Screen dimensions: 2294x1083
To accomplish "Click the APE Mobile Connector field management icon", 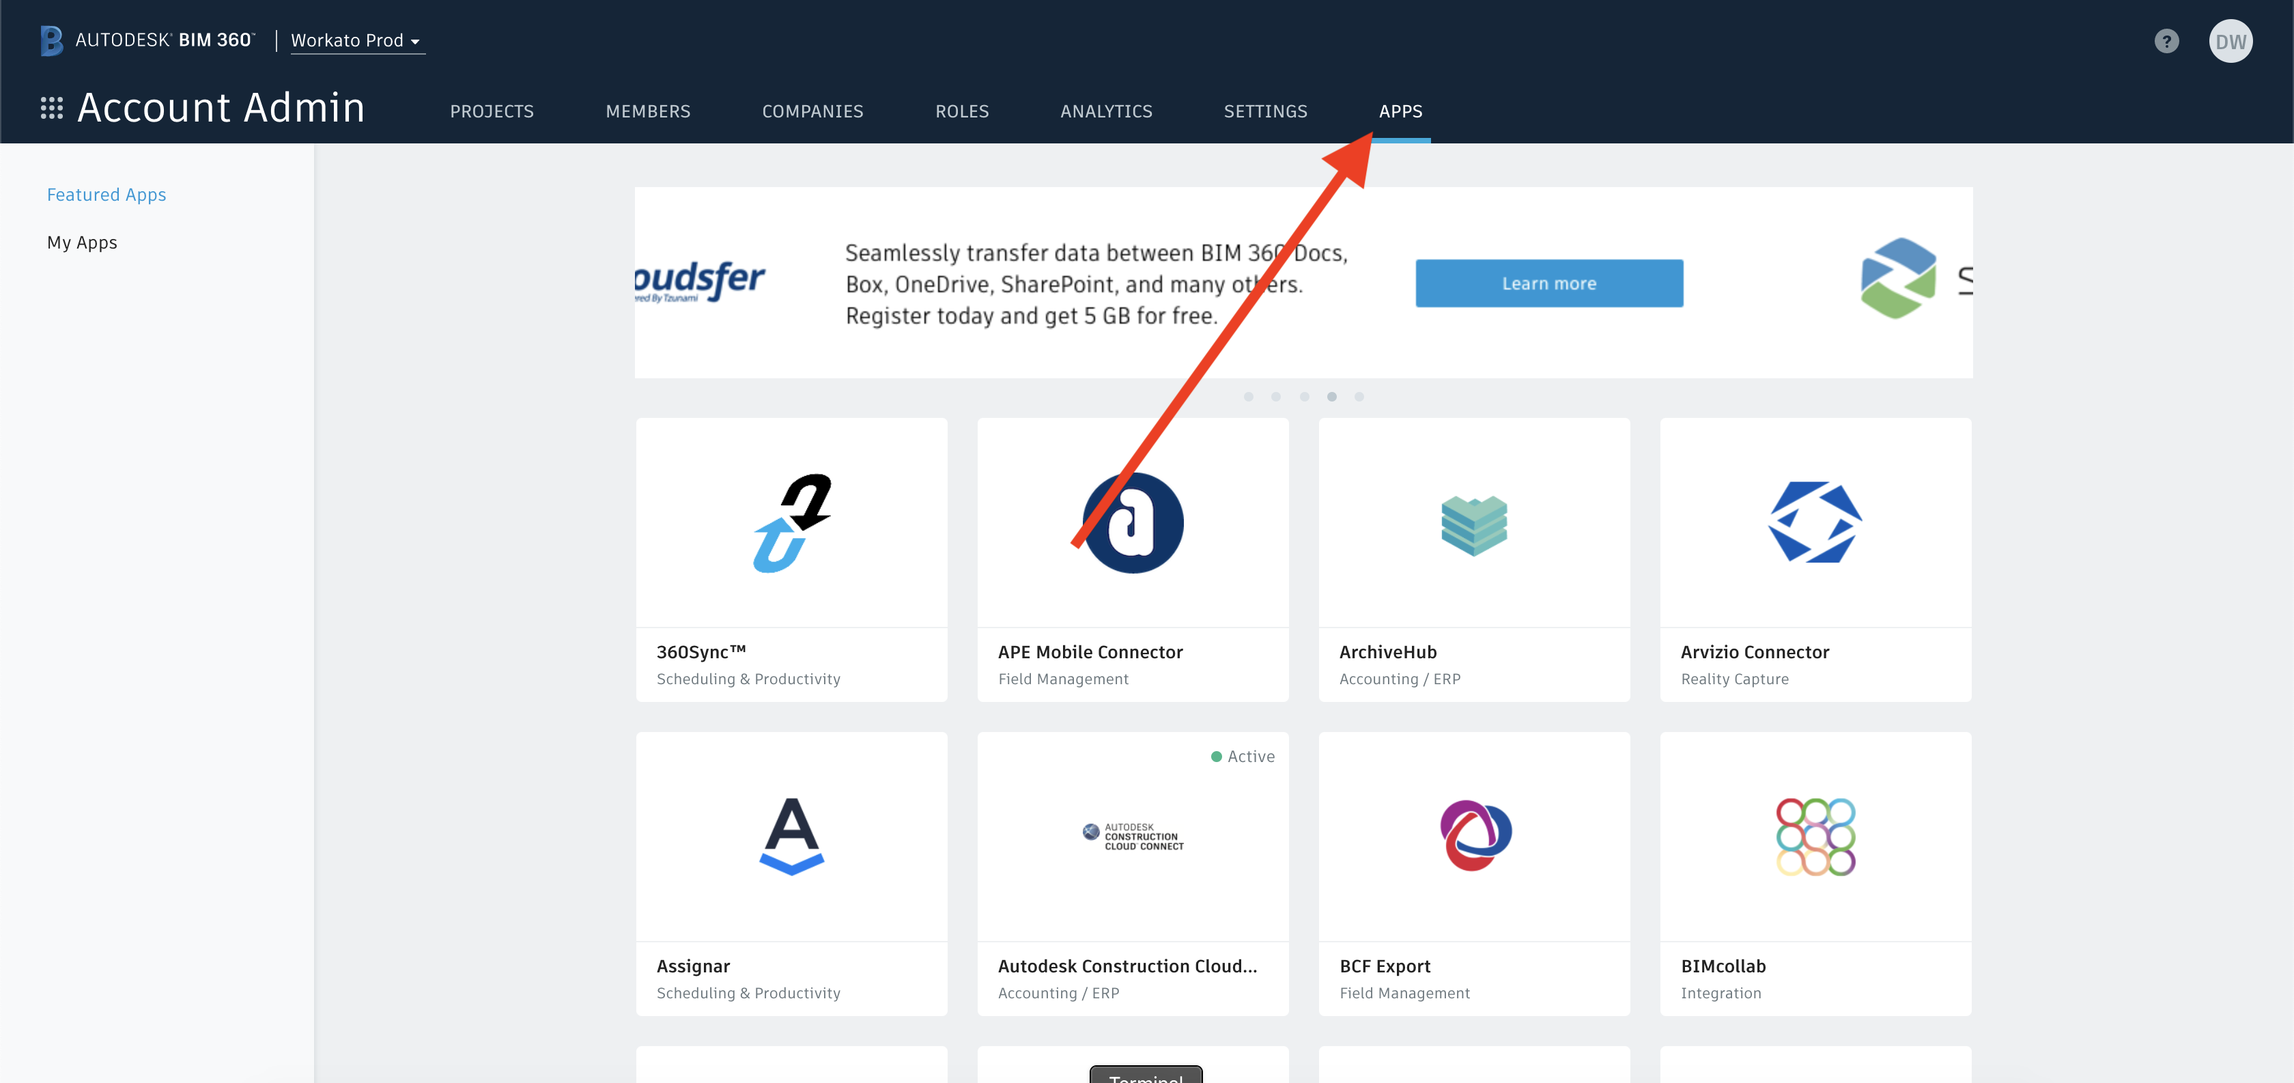I will coord(1134,522).
